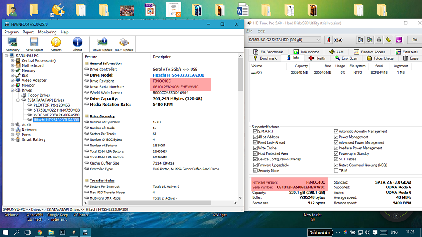Viewport: 422px width, 237px height.
Task: Click the BIOS Update icon
Action: point(124,44)
